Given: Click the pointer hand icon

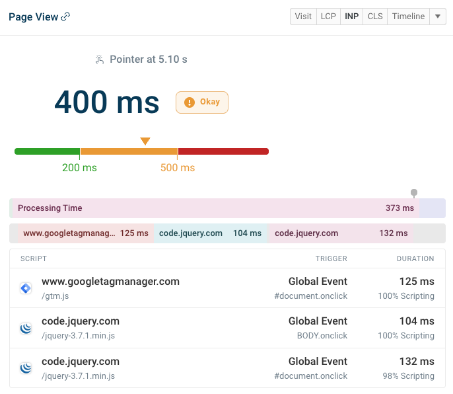Looking at the screenshot, I should (x=100, y=59).
